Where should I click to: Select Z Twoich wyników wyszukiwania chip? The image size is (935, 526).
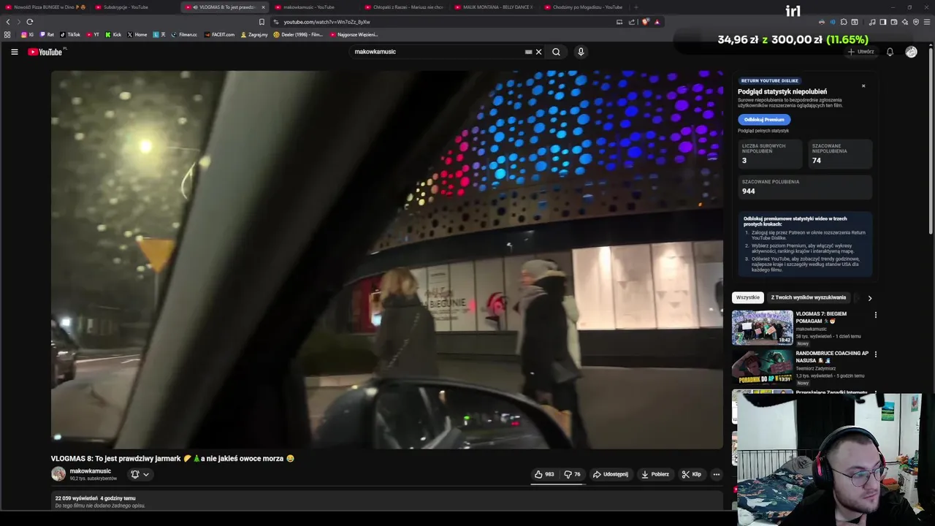809,297
